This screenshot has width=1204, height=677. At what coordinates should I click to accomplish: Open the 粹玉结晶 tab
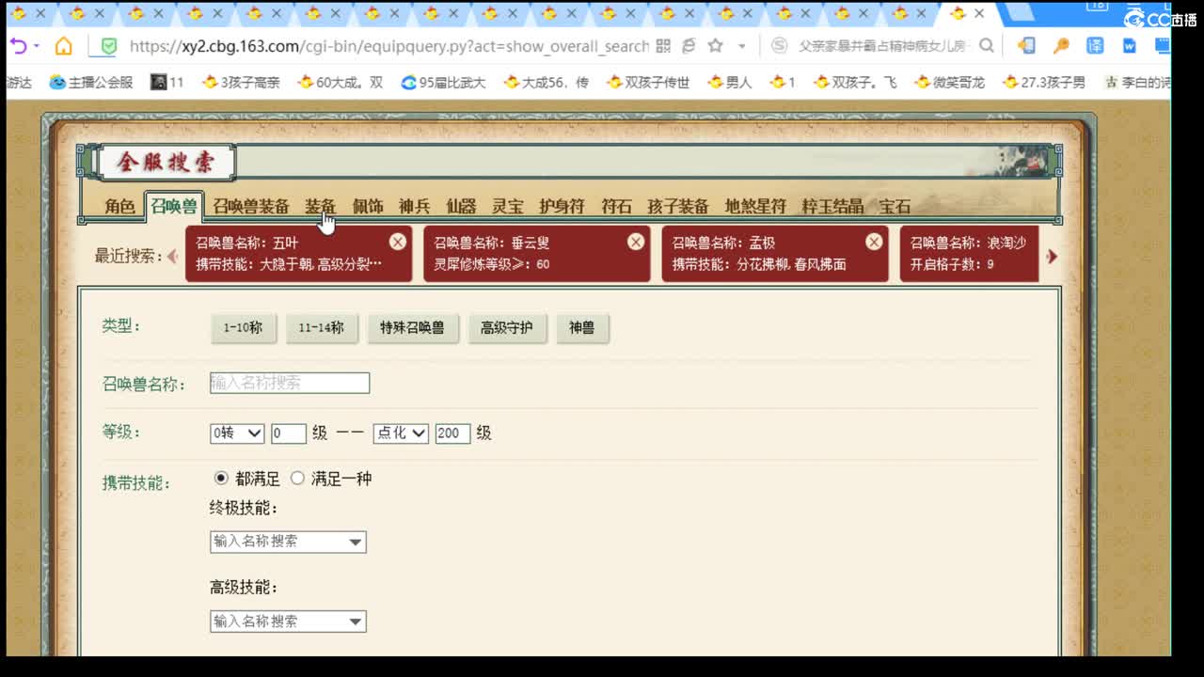(x=832, y=206)
